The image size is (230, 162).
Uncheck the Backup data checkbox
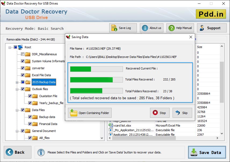(x=30, y=117)
